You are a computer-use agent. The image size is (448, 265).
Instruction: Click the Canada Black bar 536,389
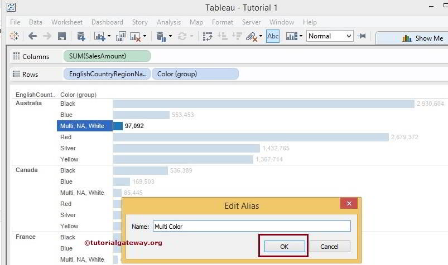(x=140, y=170)
